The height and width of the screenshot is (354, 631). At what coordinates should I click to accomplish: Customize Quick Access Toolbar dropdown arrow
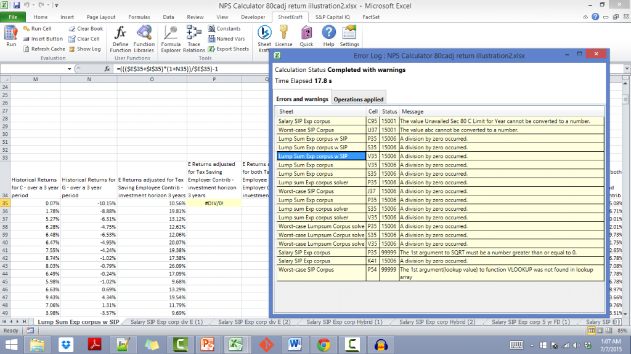[x=56, y=5]
